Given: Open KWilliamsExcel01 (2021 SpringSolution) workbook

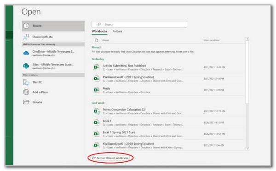Looking at the screenshot, I should (x=168, y=79).
